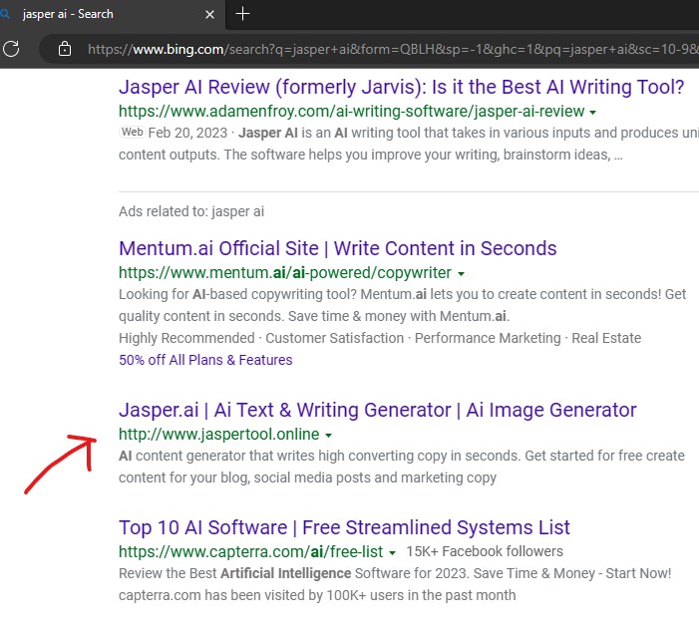This screenshot has height=634, width=699.
Task: Click the '15K+ Facebook followers' text
Action: pyautogui.click(x=485, y=551)
